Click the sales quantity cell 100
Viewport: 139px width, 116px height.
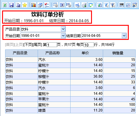(119, 105)
